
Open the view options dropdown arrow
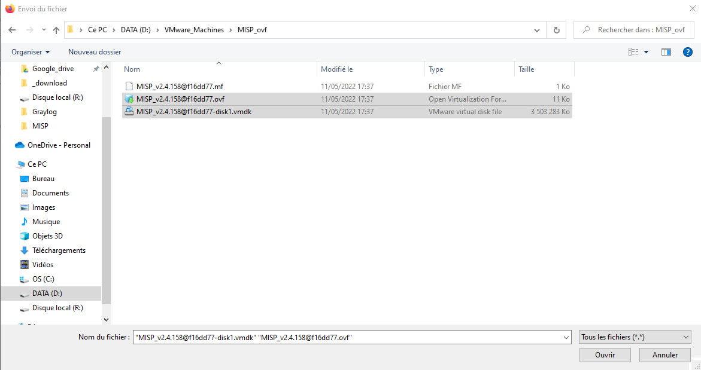647,52
